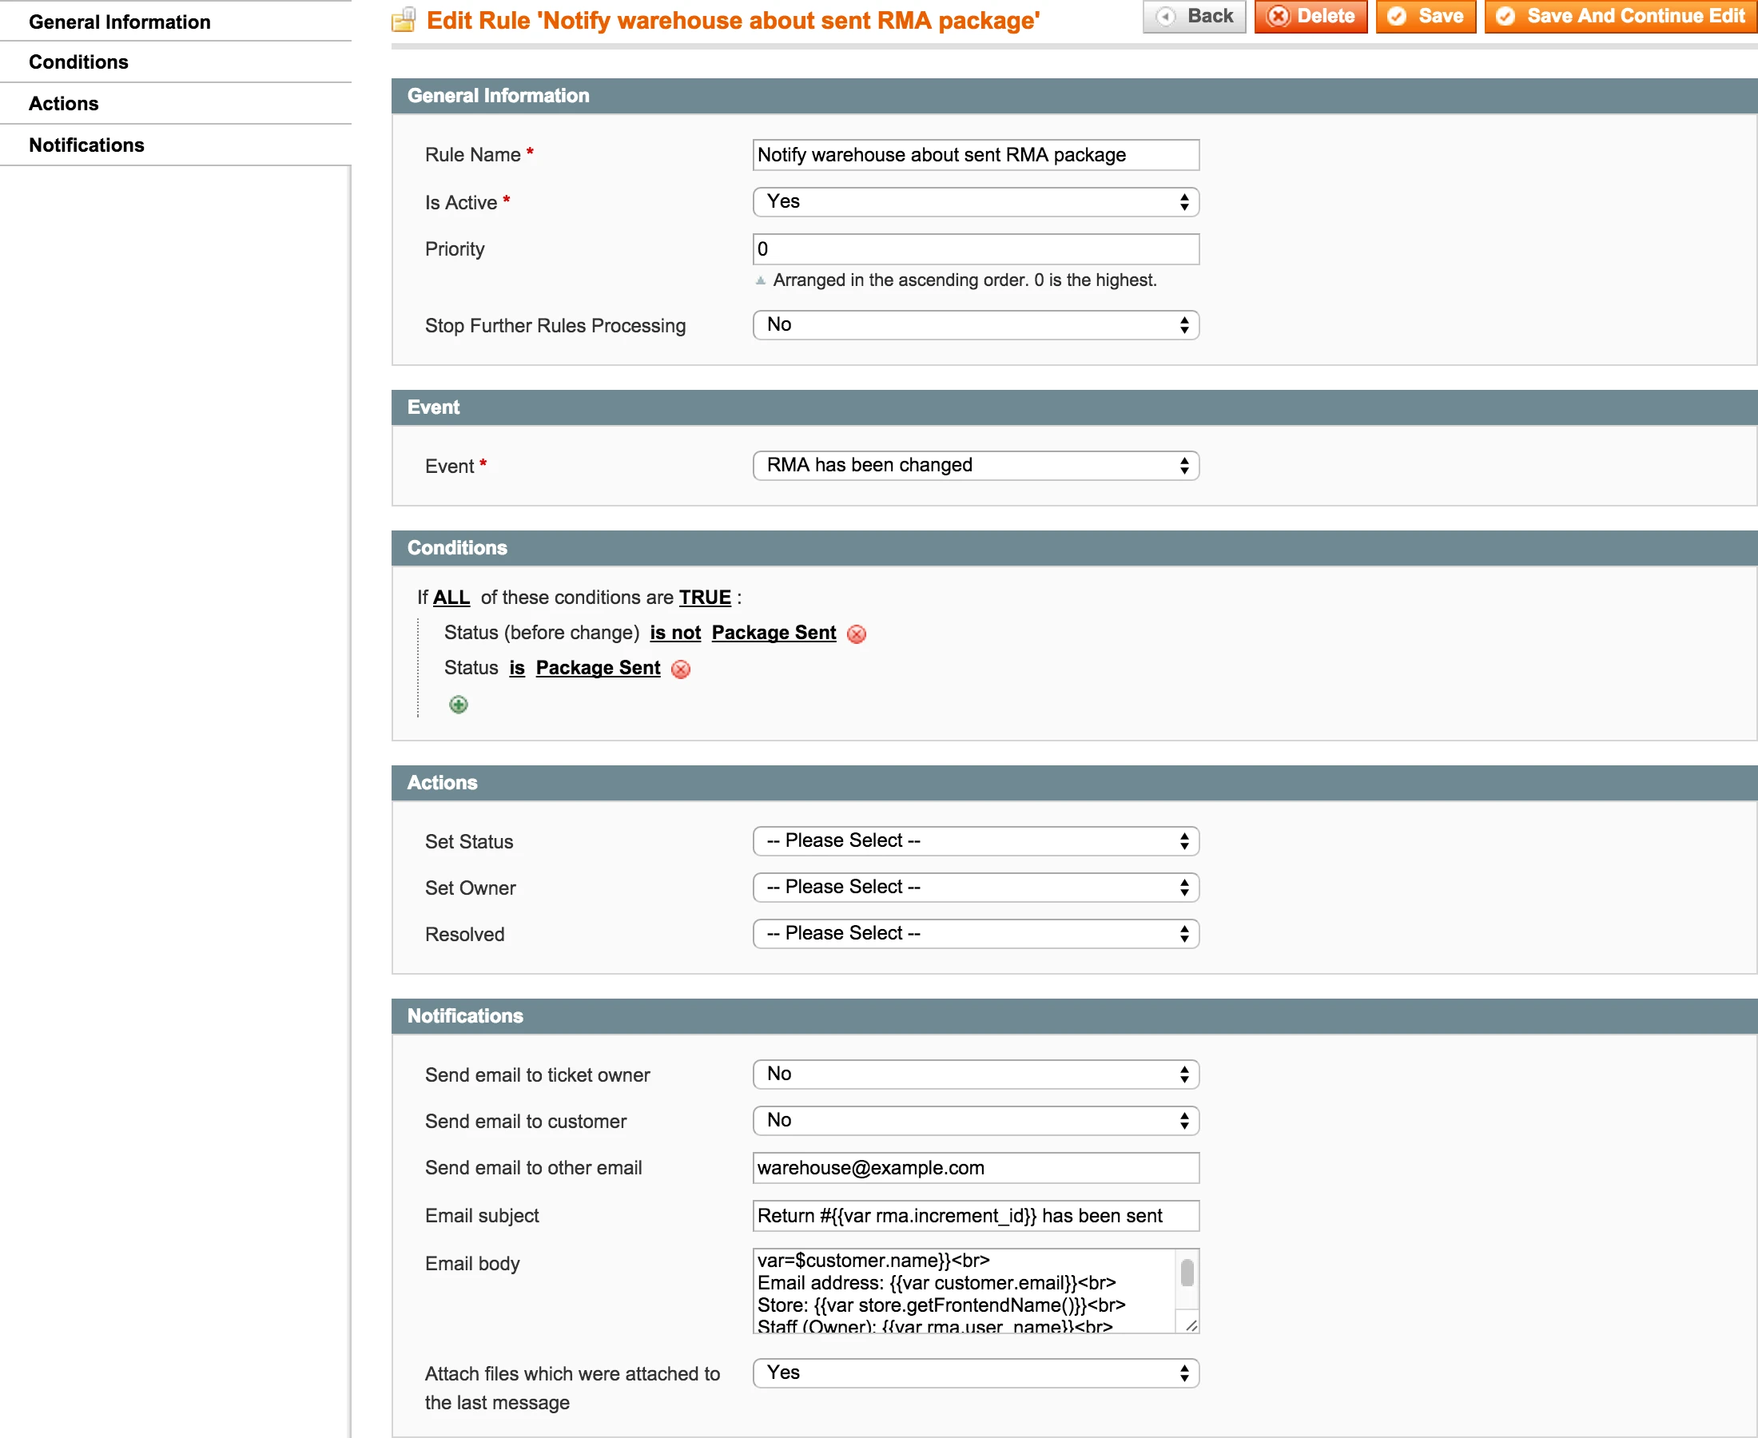Image resolution: width=1758 pixels, height=1438 pixels.
Task: Open the 'Is Active' dropdown
Action: 975,202
